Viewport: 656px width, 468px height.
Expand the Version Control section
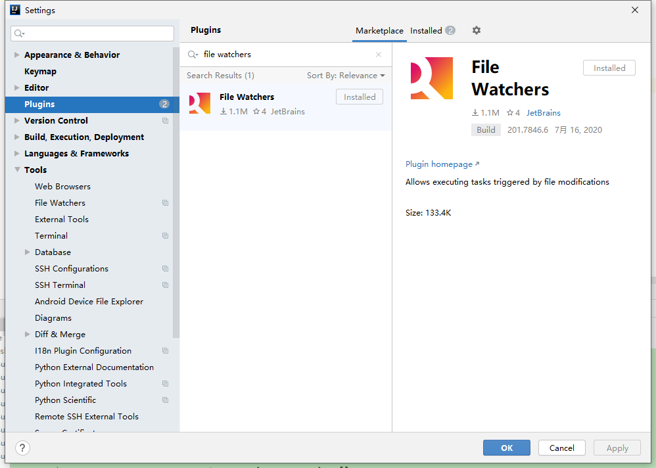pos(16,120)
